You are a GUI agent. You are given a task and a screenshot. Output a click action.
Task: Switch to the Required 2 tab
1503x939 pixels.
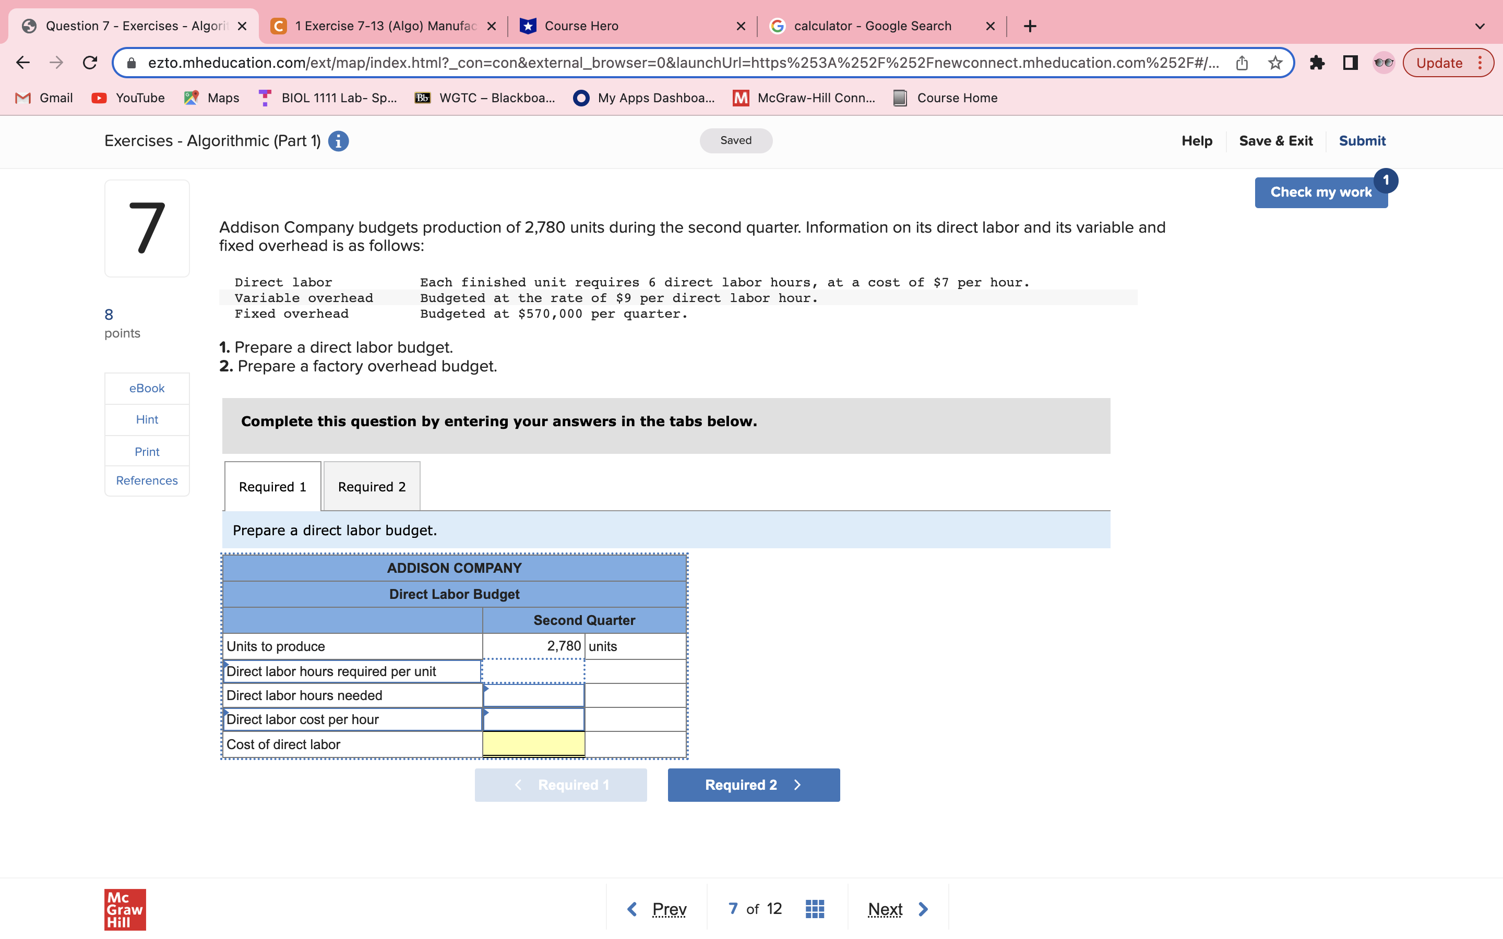(372, 487)
